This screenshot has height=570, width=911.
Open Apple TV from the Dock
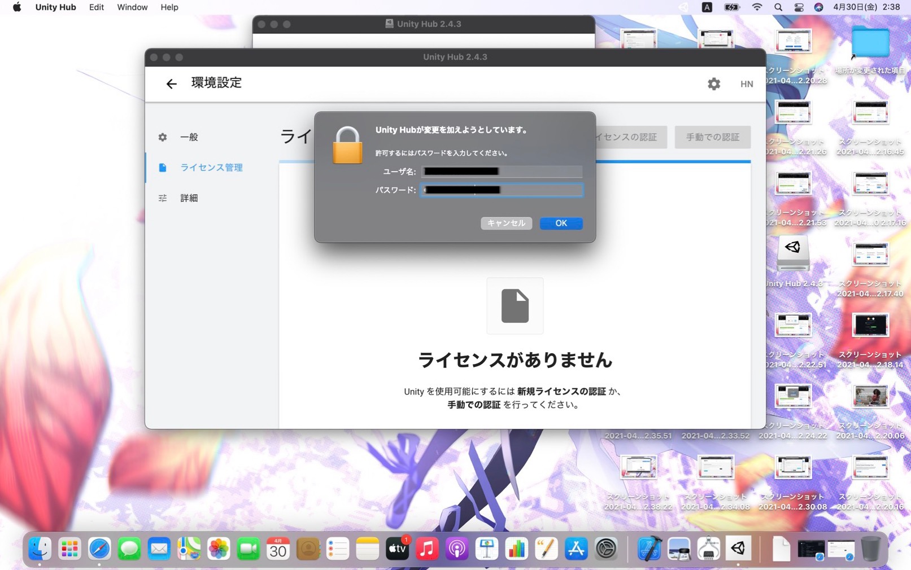(397, 548)
